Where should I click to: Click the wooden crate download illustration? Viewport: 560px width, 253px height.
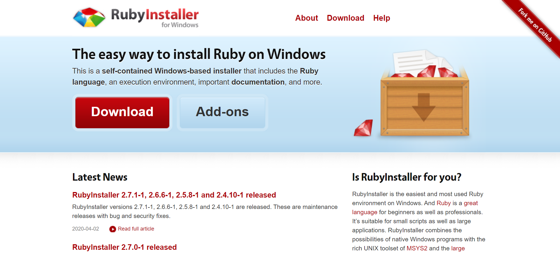tap(424, 93)
